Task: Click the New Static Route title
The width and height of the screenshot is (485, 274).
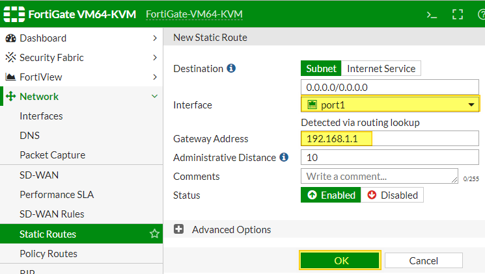Action: coord(210,38)
